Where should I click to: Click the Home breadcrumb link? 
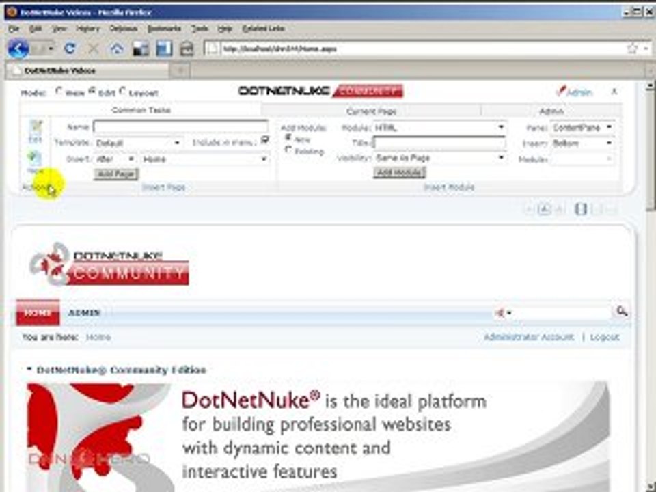pos(98,337)
